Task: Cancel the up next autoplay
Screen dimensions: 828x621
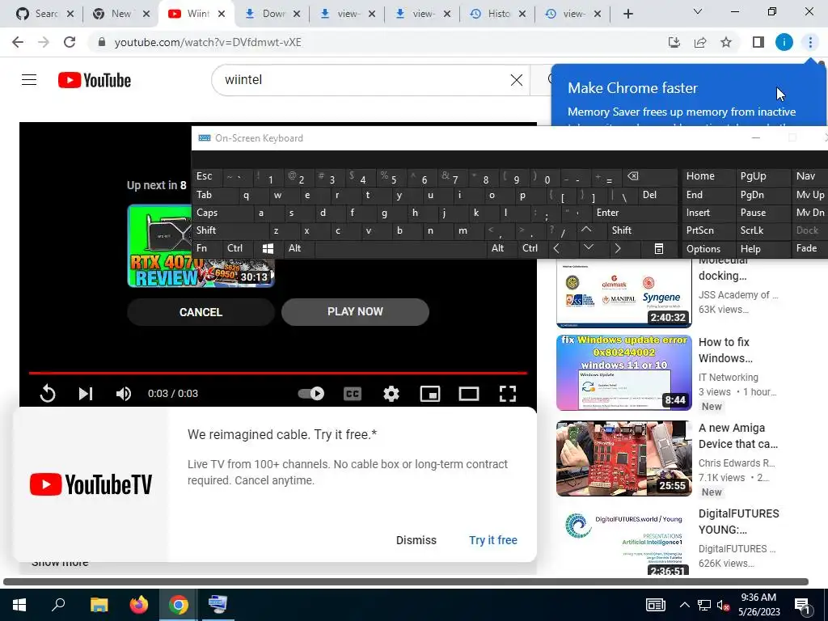Action: point(201,312)
